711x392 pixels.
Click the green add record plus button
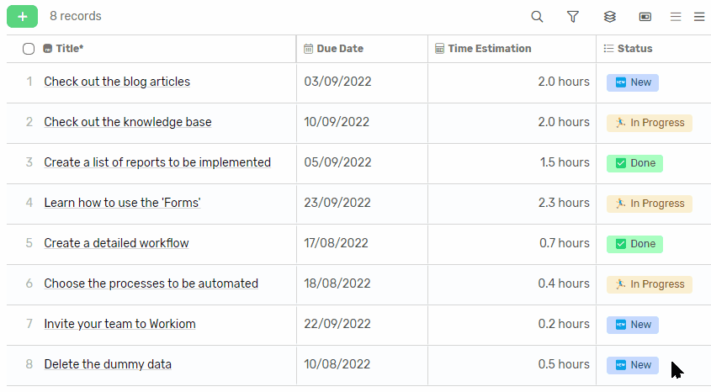click(22, 16)
